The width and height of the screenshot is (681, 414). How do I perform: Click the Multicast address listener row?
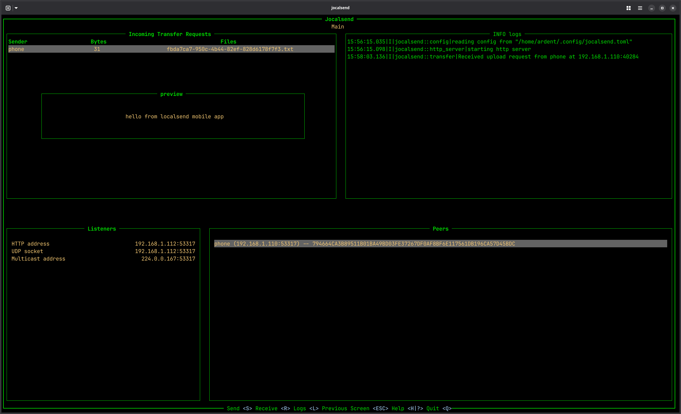[103, 259]
